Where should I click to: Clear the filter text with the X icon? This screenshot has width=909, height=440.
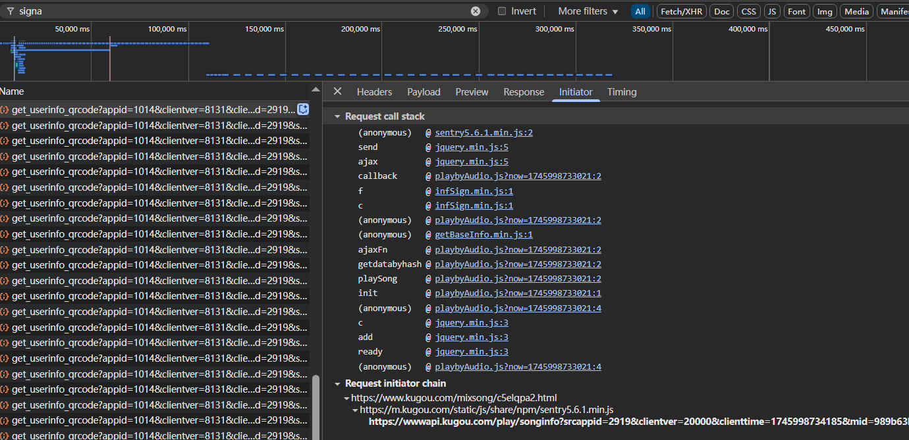point(476,11)
